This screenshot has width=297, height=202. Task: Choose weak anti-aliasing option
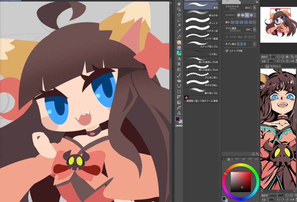point(243,15)
